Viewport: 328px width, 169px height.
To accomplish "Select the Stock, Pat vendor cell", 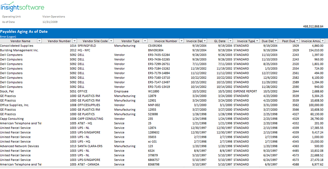I will click(7, 91).
